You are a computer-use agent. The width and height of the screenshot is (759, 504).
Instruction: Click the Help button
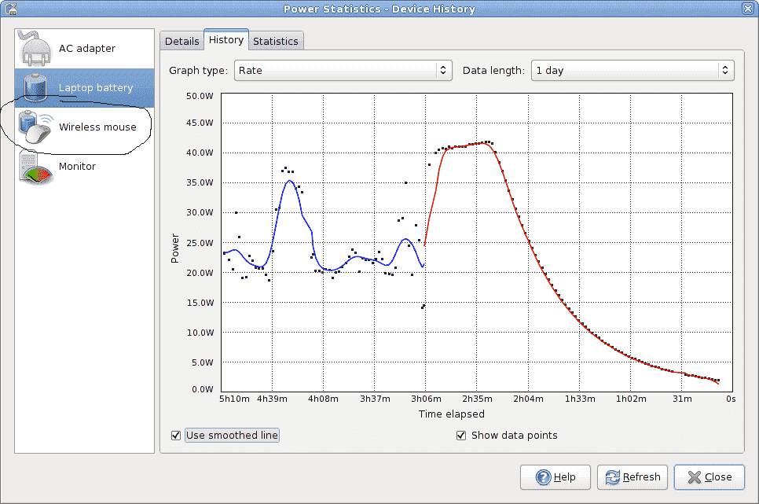555,477
